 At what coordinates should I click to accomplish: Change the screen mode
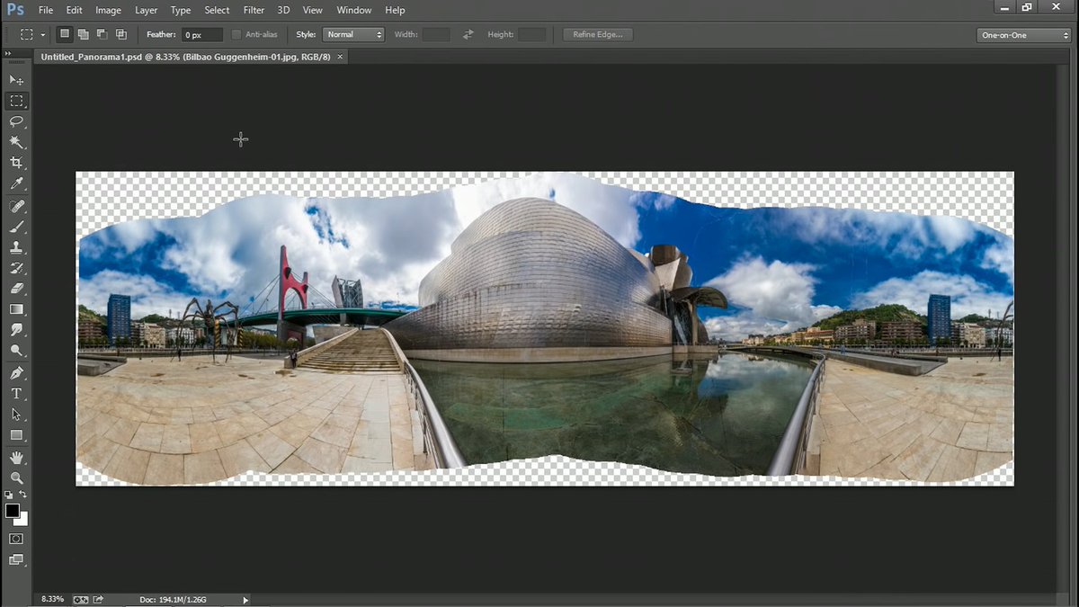(x=16, y=559)
